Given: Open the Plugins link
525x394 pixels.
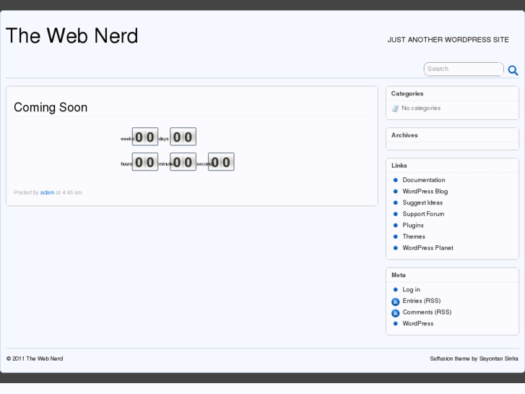Looking at the screenshot, I should pos(413,226).
